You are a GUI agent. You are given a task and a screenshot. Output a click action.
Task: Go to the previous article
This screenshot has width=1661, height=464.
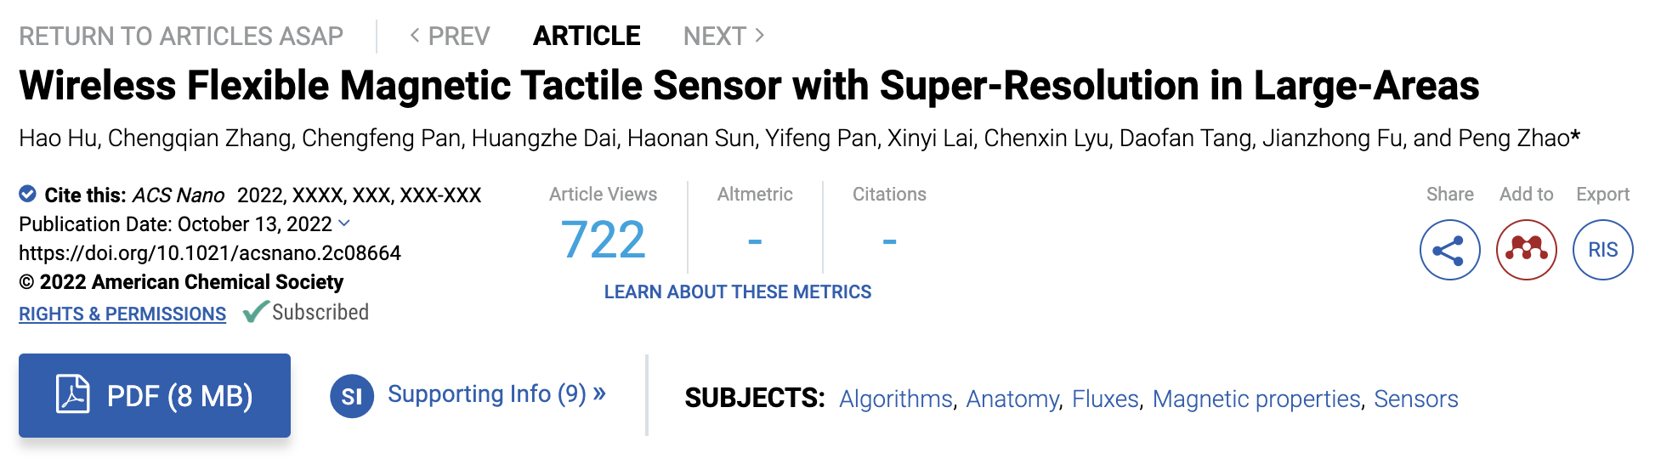[x=450, y=37]
